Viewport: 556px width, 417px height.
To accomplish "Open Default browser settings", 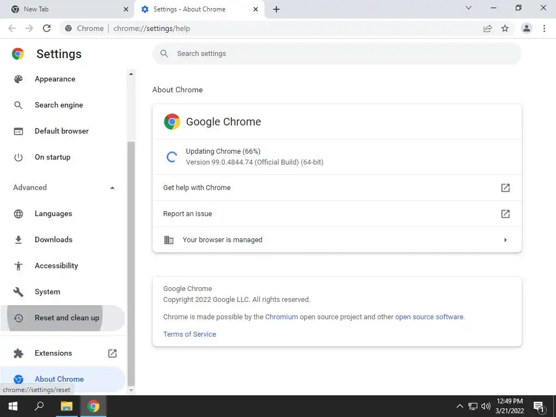I will coord(63,131).
